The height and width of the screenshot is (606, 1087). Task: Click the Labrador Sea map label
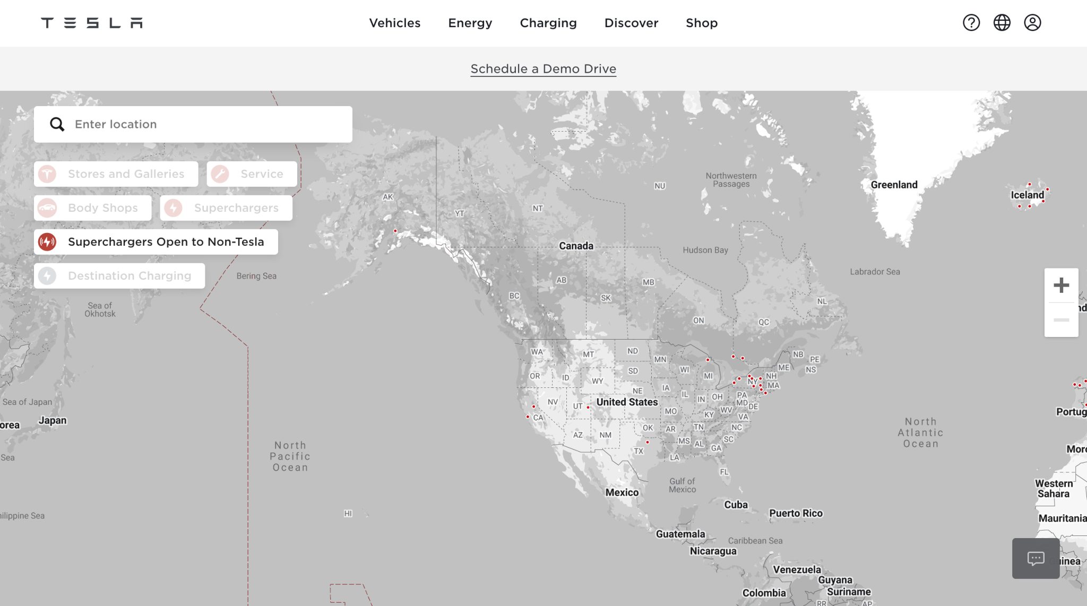point(875,272)
